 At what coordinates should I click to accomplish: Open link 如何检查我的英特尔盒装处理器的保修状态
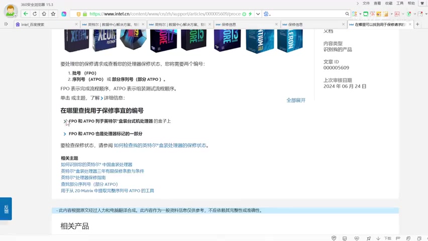(x=160, y=146)
